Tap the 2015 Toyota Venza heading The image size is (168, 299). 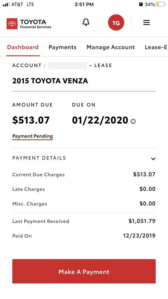50,81
